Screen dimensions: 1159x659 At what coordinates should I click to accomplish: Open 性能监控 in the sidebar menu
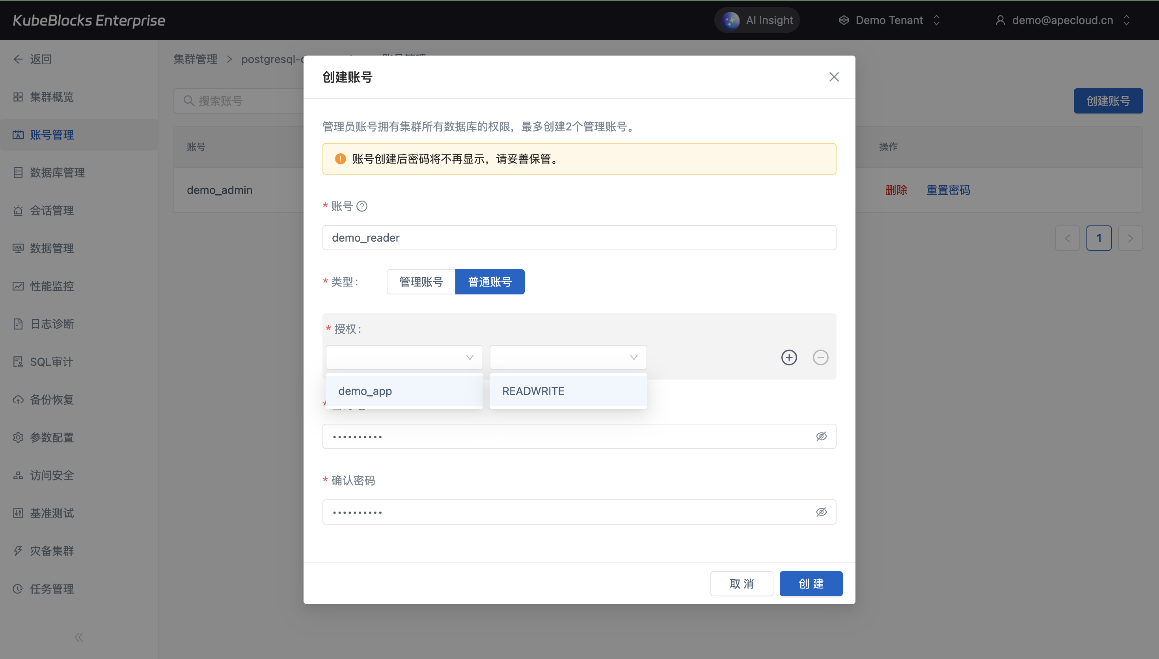coord(52,286)
